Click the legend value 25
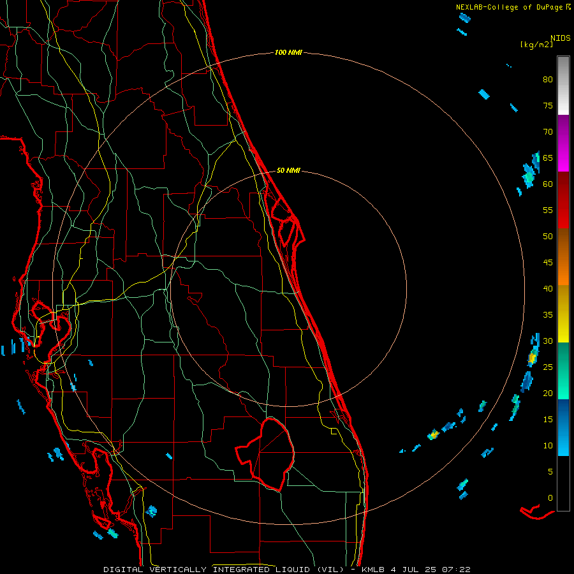This screenshot has width=574, height=574. [x=548, y=367]
